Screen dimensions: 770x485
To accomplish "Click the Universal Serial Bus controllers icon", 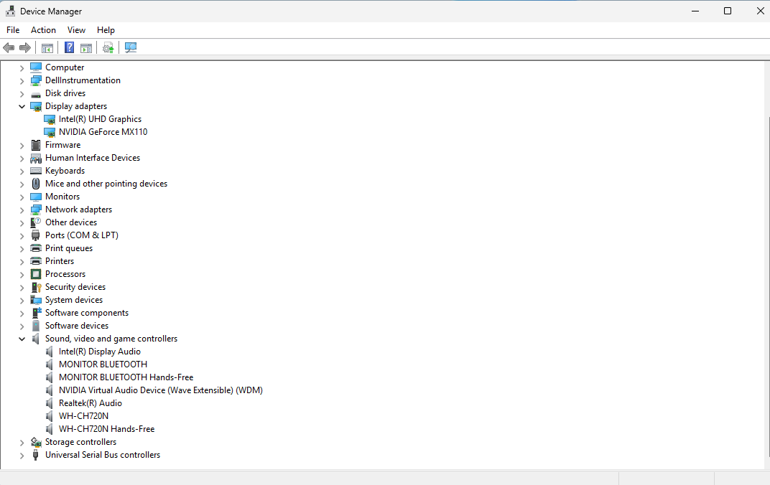I will [x=36, y=455].
